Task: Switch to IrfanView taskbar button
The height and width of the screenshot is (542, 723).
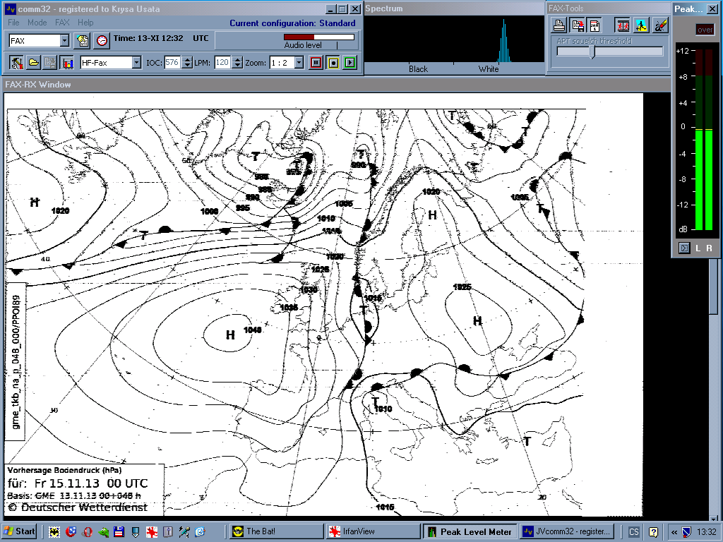Action: 374,531
